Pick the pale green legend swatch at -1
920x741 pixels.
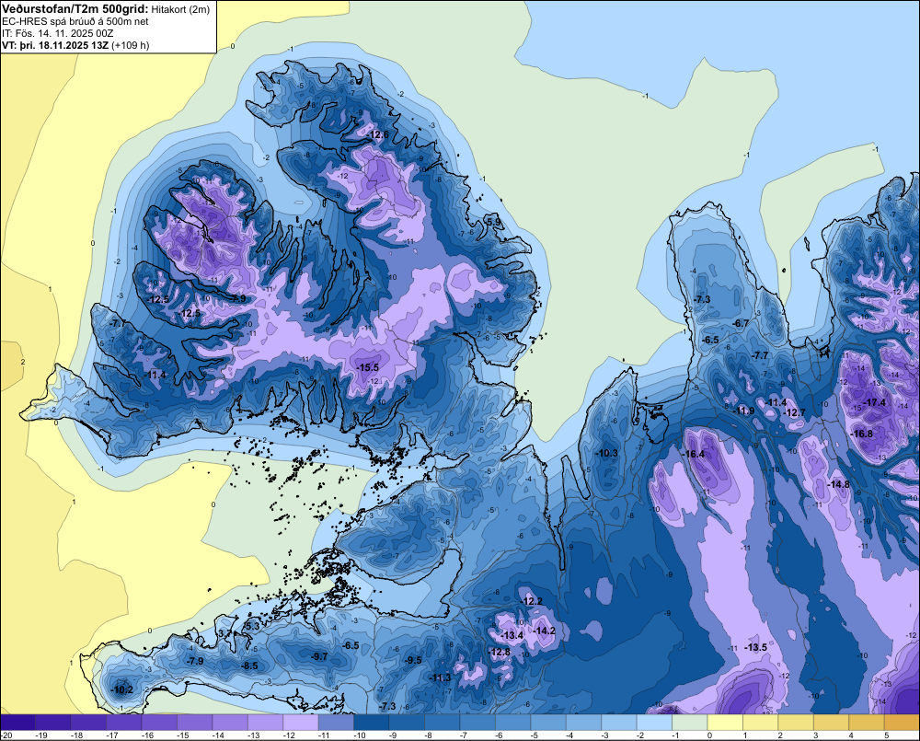690,723
